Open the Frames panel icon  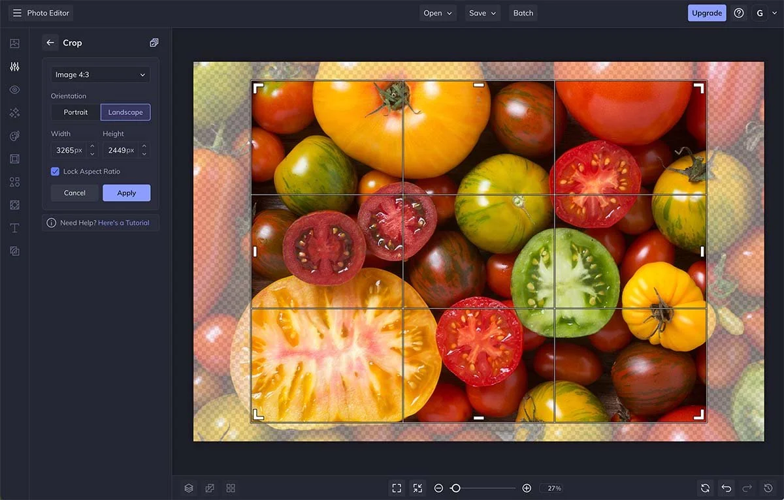pyautogui.click(x=14, y=158)
